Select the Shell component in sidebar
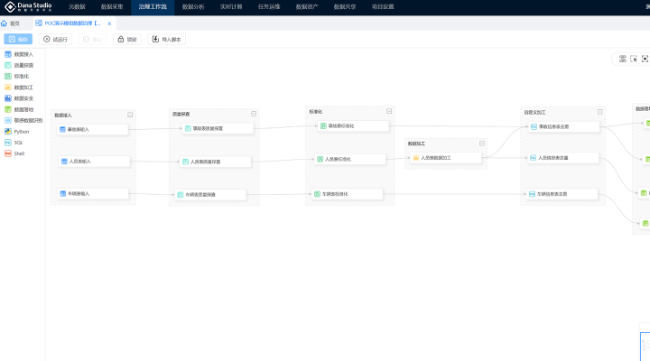This screenshot has width=650, height=361. pyautogui.click(x=19, y=153)
